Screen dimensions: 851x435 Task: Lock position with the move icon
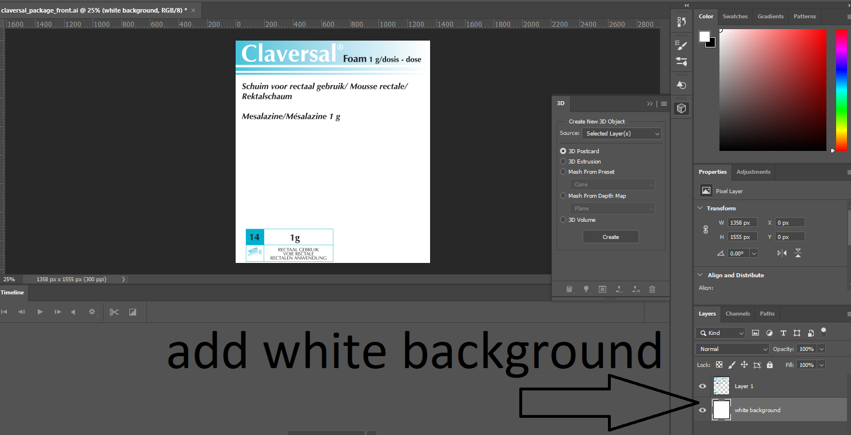(x=745, y=365)
